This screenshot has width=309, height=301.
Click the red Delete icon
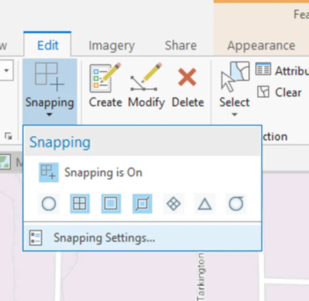tap(187, 77)
